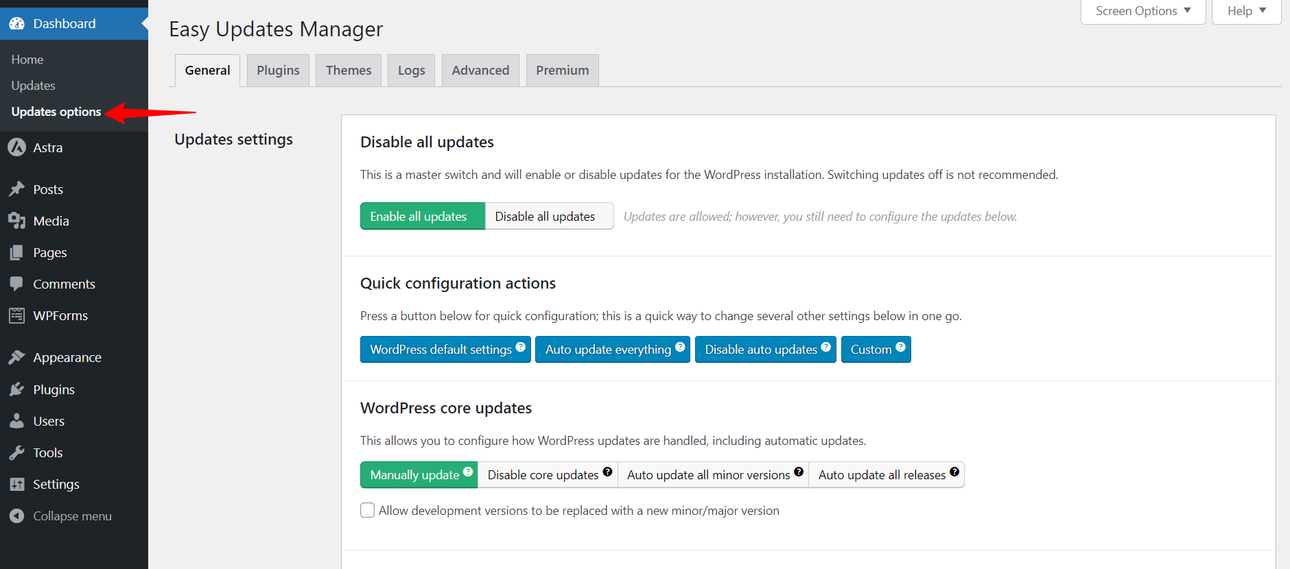Open the Comments menu item
Image resolution: width=1290 pixels, height=569 pixels.
[x=74, y=284]
